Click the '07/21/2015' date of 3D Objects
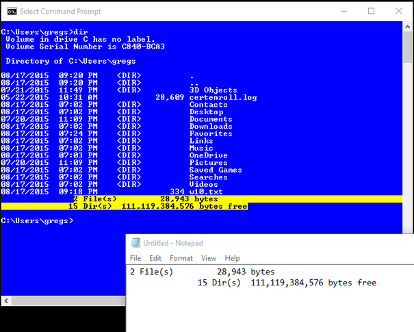Image resolution: width=414 pixels, height=332 pixels. pos(25,90)
